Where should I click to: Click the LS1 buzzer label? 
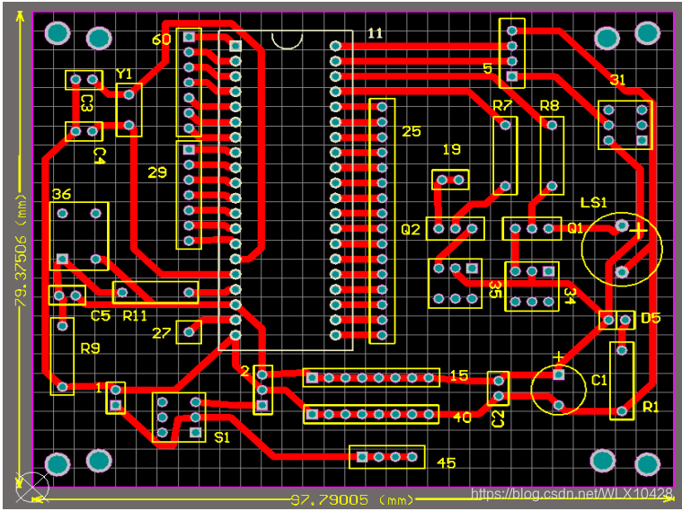tap(594, 203)
